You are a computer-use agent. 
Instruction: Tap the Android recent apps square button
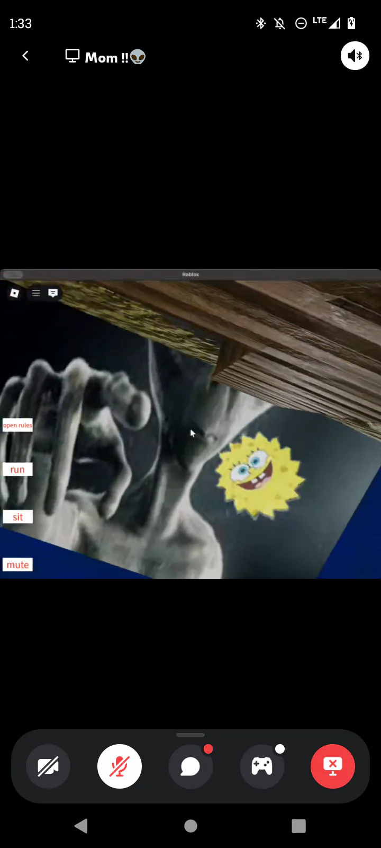click(299, 826)
